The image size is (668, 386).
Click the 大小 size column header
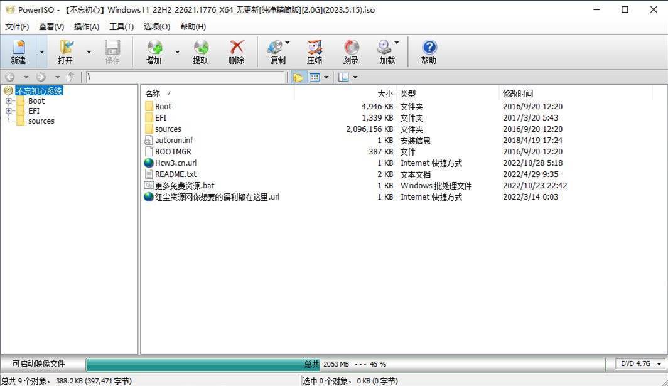pyautogui.click(x=385, y=94)
